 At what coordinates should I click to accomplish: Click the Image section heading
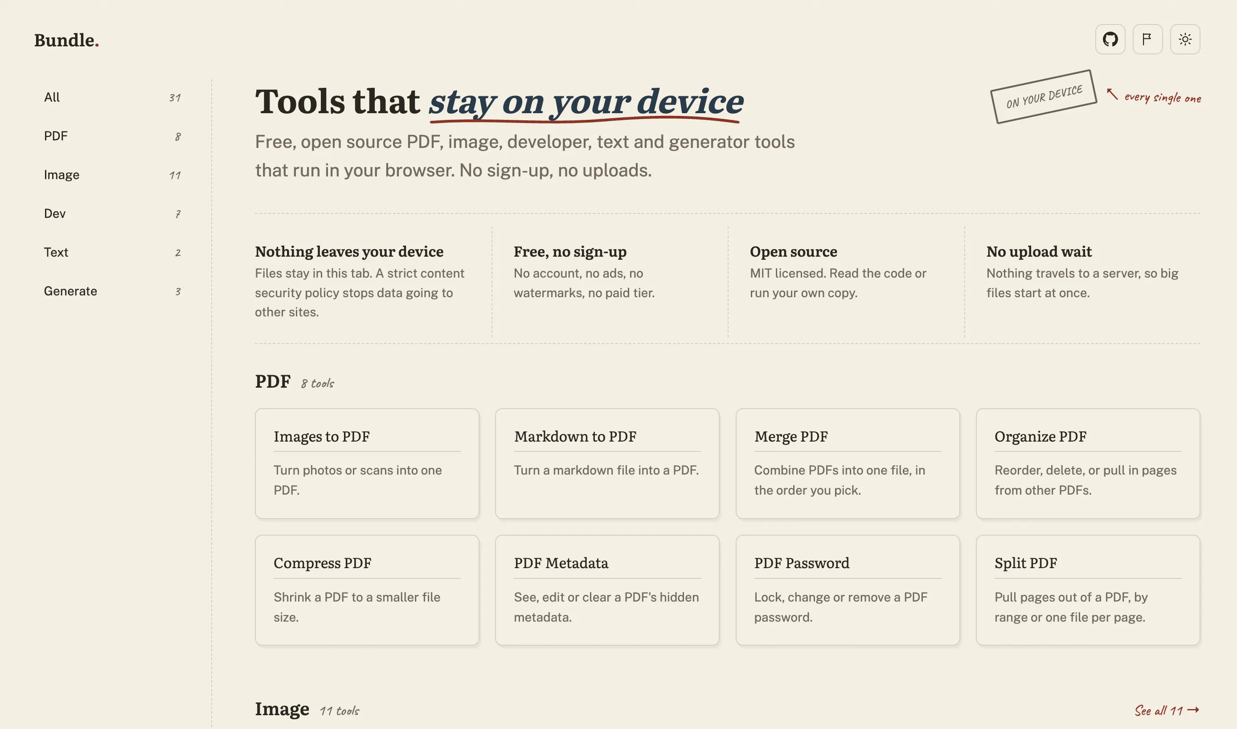click(x=282, y=709)
